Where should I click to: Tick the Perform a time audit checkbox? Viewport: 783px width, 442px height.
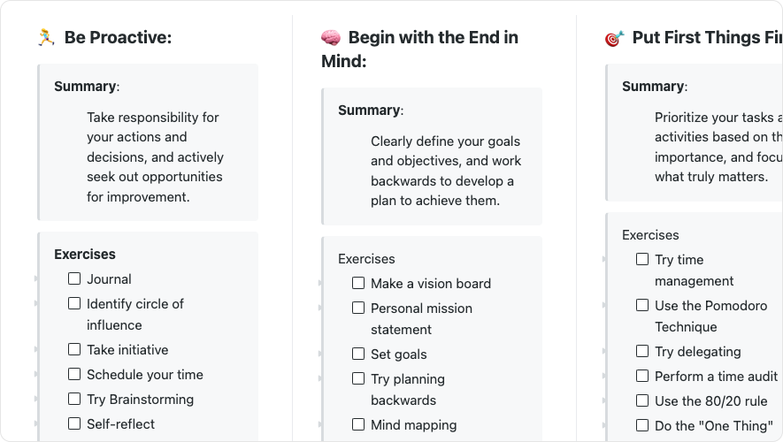(642, 376)
